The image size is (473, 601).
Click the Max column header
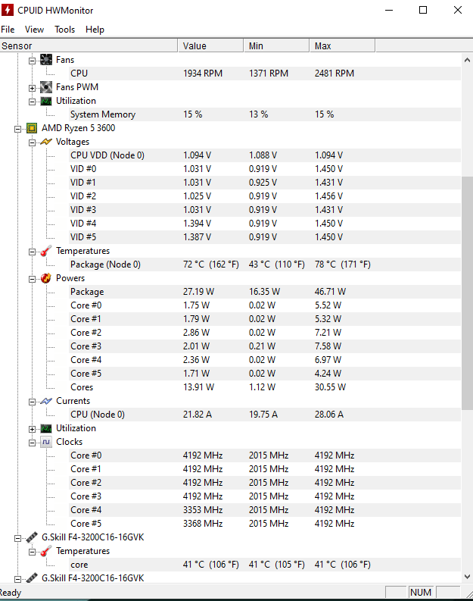tap(342, 45)
